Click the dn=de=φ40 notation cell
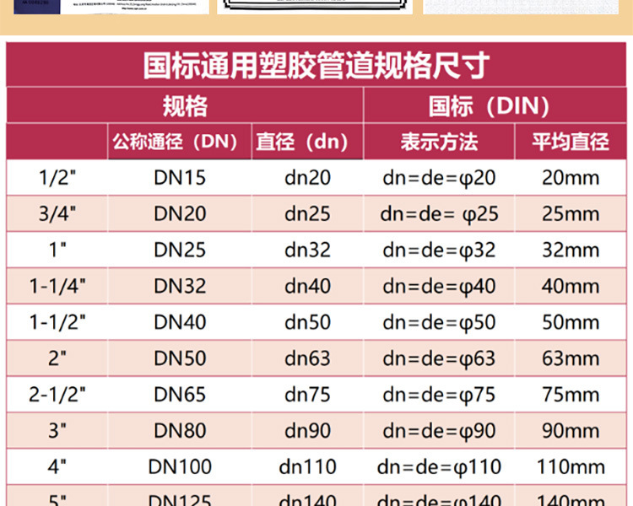 [x=439, y=287]
